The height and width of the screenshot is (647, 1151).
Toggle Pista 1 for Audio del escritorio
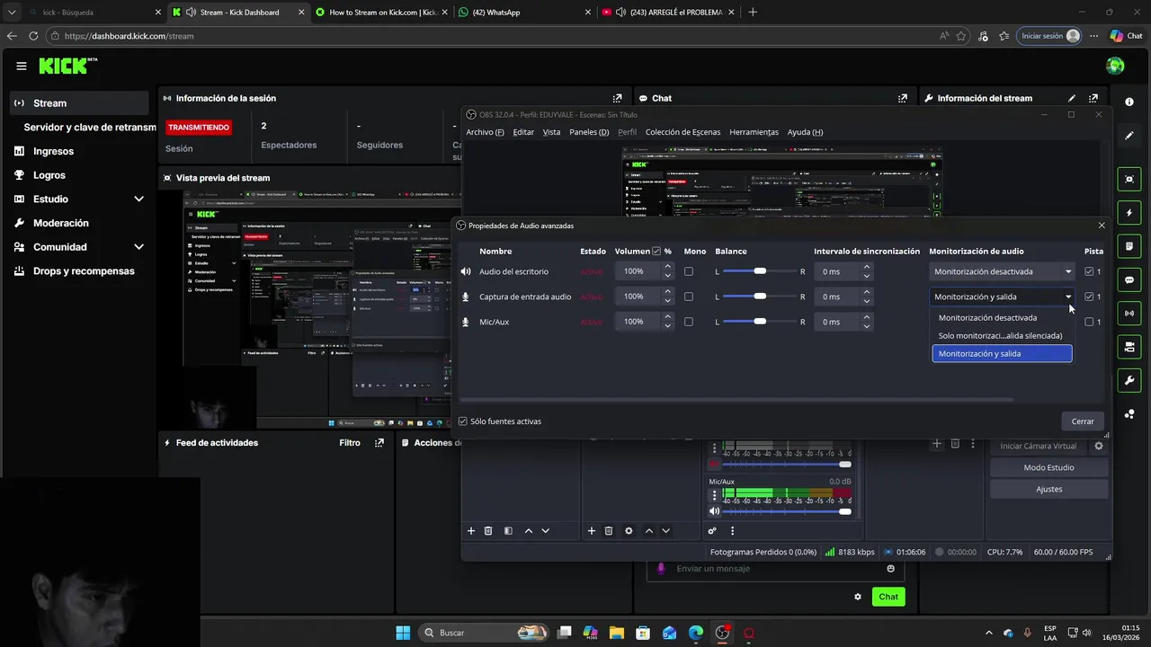tap(1090, 271)
